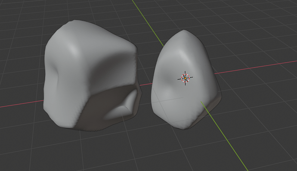Click the flat top surface of the left rock
Screen dimensions: 297x171
point(91,36)
